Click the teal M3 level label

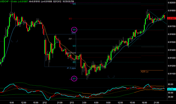[x=74, y=46]
